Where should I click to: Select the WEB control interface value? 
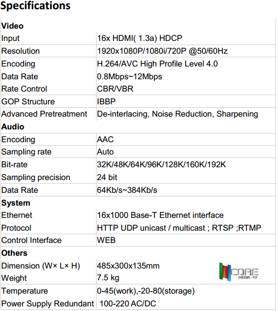pyautogui.click(x=106, y=240)
